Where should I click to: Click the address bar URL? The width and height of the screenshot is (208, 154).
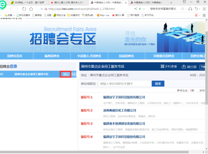(81, 9)
